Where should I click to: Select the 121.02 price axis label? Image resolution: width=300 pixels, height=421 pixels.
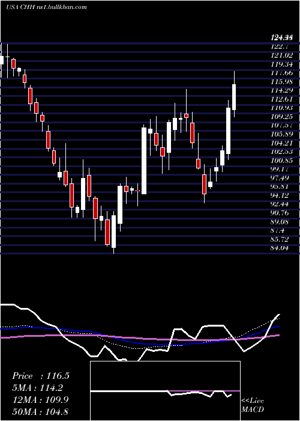coord(282,55)
